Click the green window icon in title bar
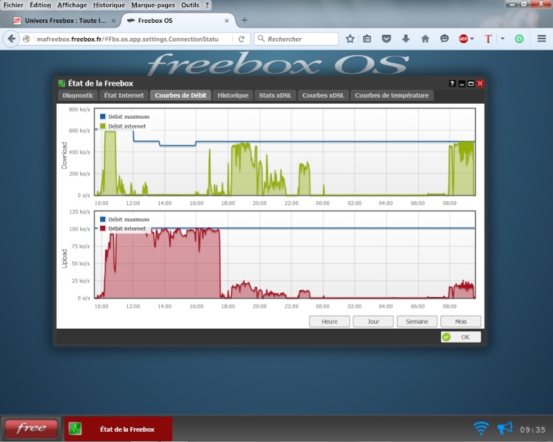 click(62, 84)
